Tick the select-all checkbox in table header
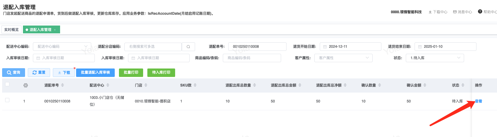Screen dimensions: 497x137 click(x=7, y=84)
